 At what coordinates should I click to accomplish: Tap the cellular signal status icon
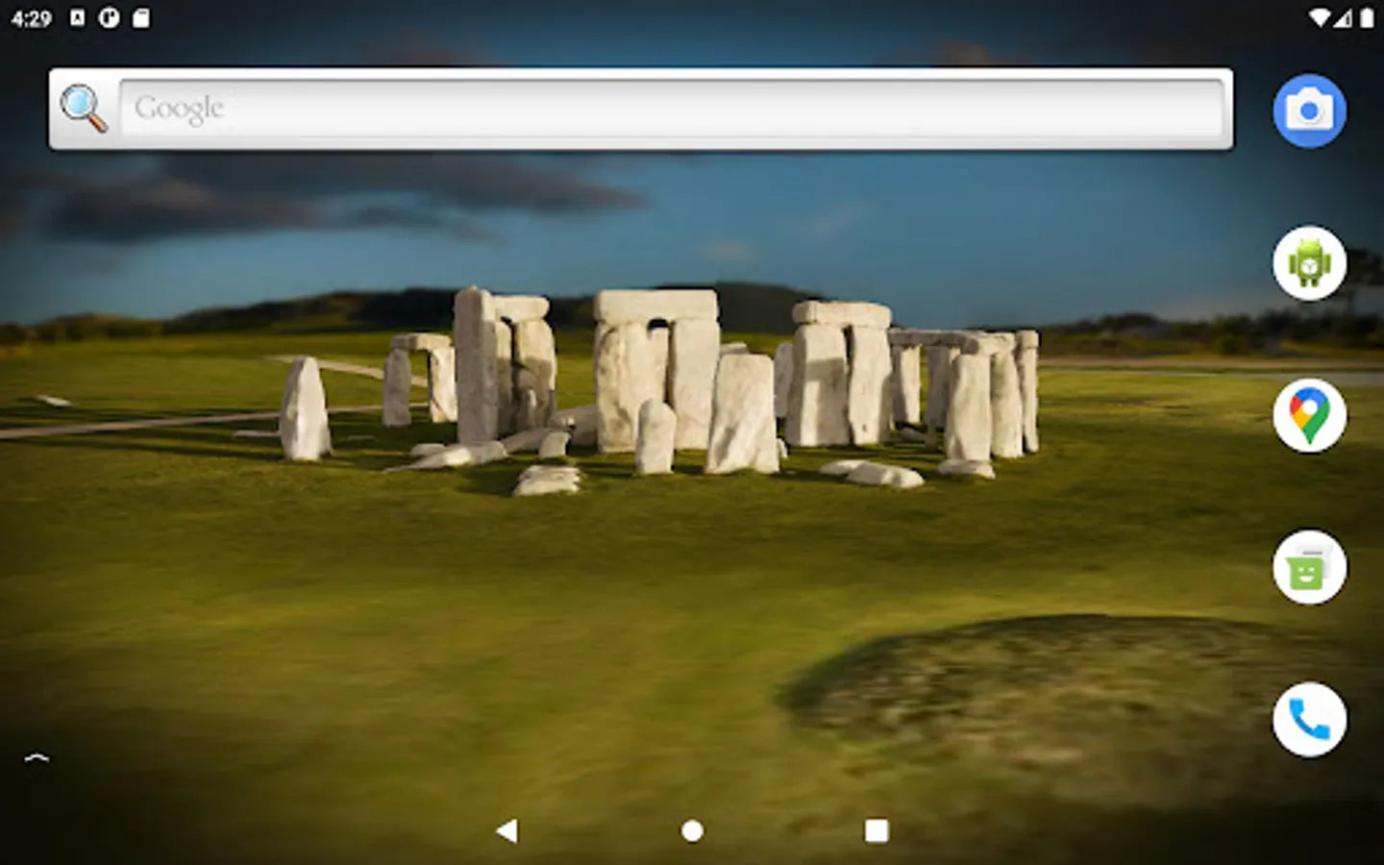1345,18
